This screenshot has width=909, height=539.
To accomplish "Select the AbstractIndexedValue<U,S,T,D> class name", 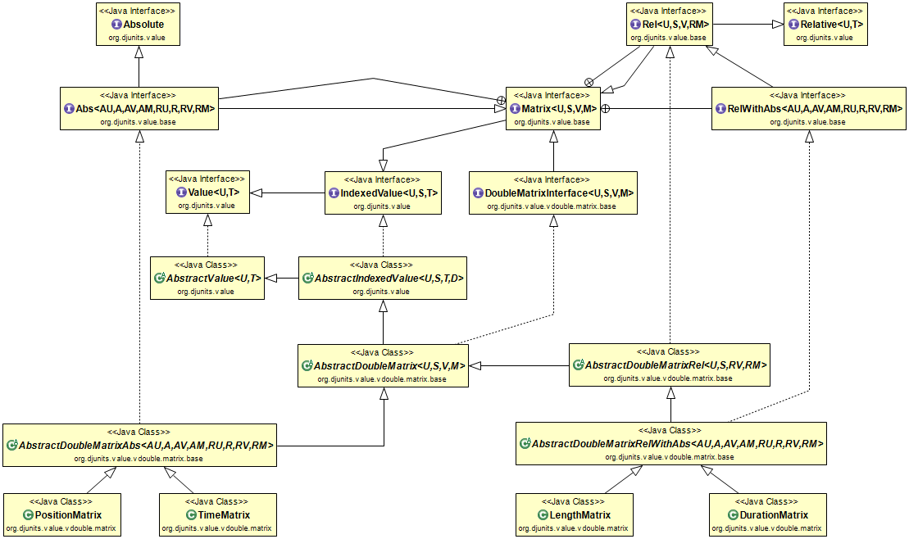I will [389, 279].
